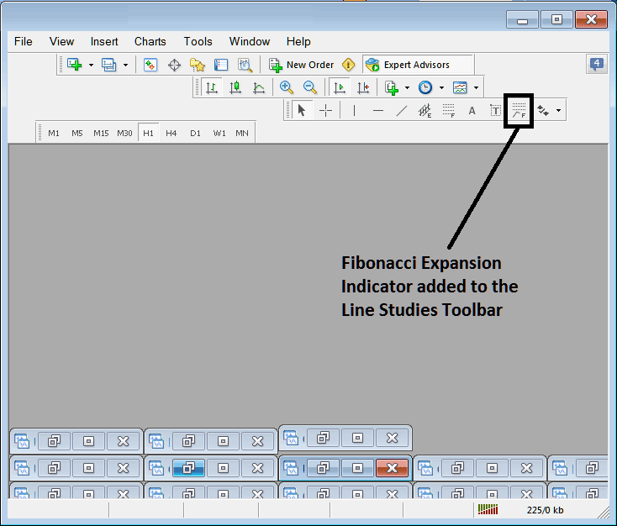Open the Market Watch panel icon
Viewport: 617px width, 526px height.
(150, 65)
